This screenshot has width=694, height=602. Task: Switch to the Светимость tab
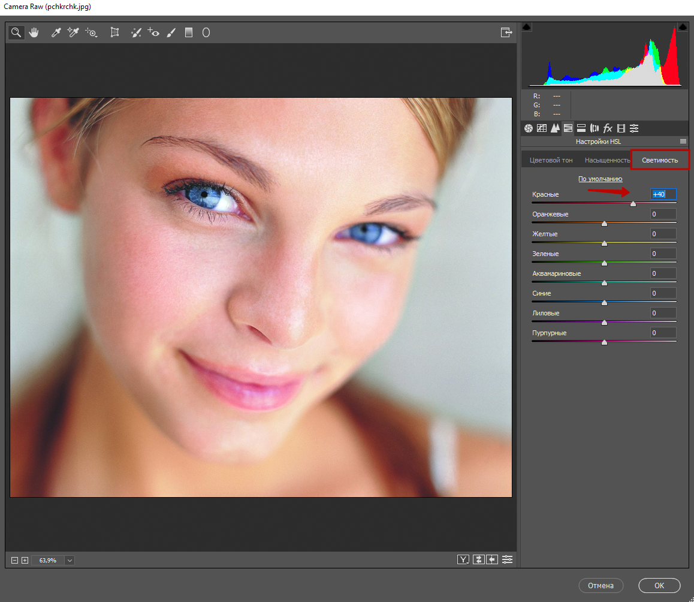[x=660, y=160]
